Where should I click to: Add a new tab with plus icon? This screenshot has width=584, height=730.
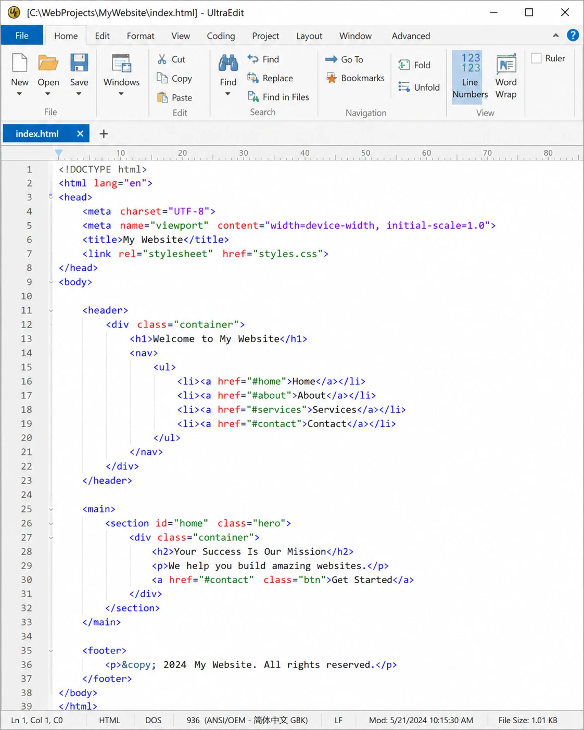(104, 134)
